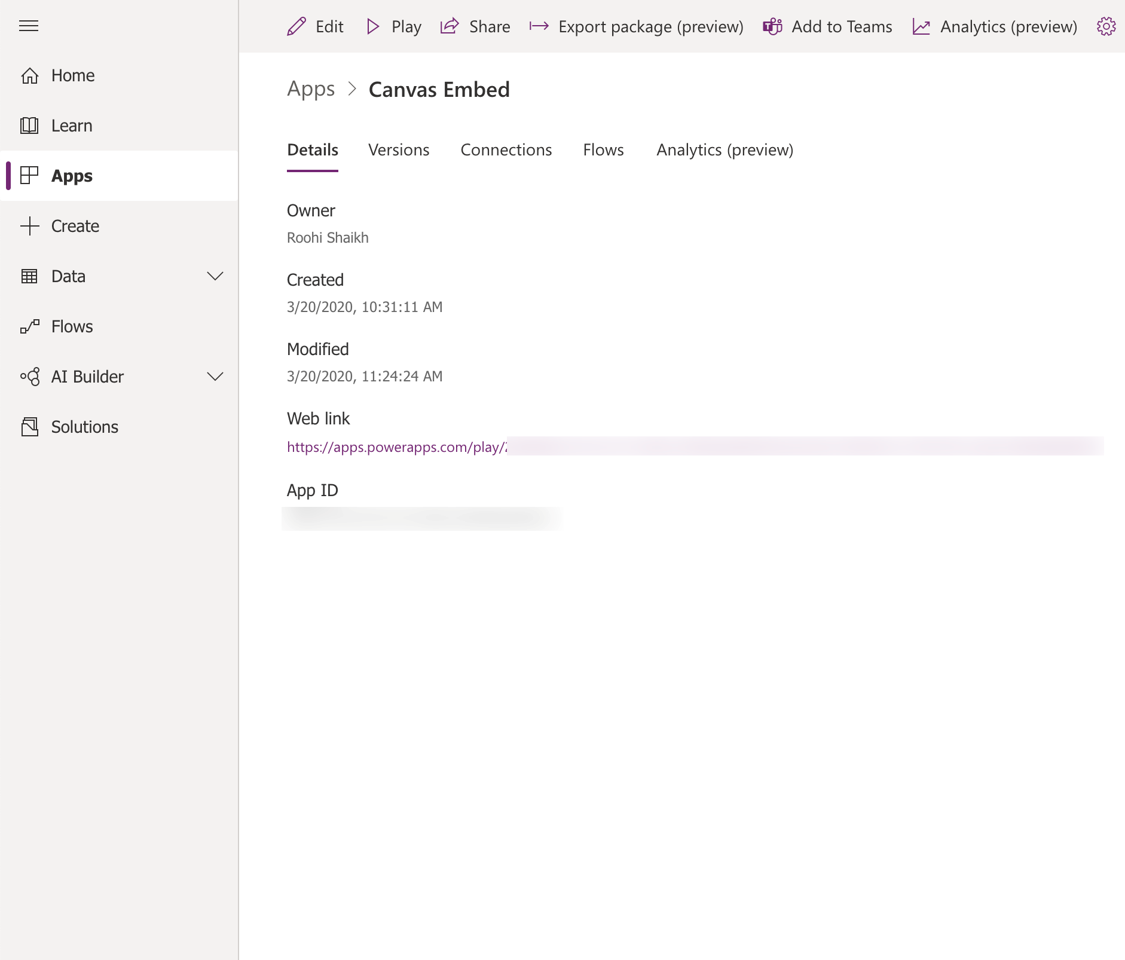Switch to the Details tab
The image size is (1125, 960).
tap(313, 150)
